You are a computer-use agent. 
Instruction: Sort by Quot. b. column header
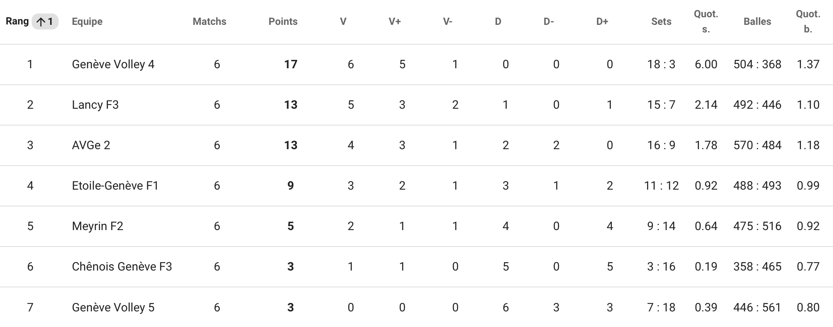(x=808, y=21)
